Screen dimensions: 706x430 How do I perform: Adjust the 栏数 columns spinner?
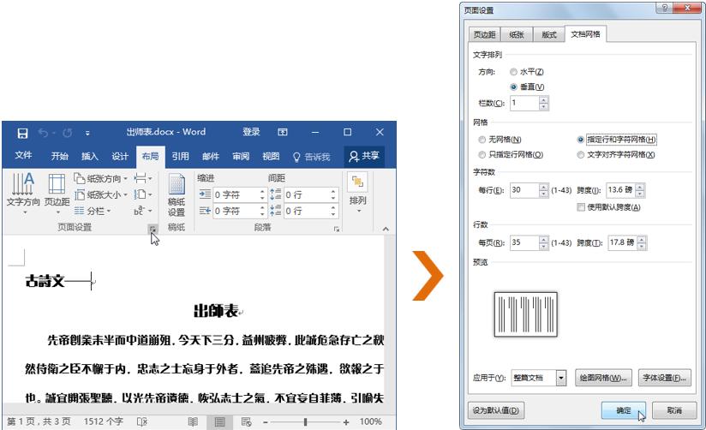[x=543, y=103]
